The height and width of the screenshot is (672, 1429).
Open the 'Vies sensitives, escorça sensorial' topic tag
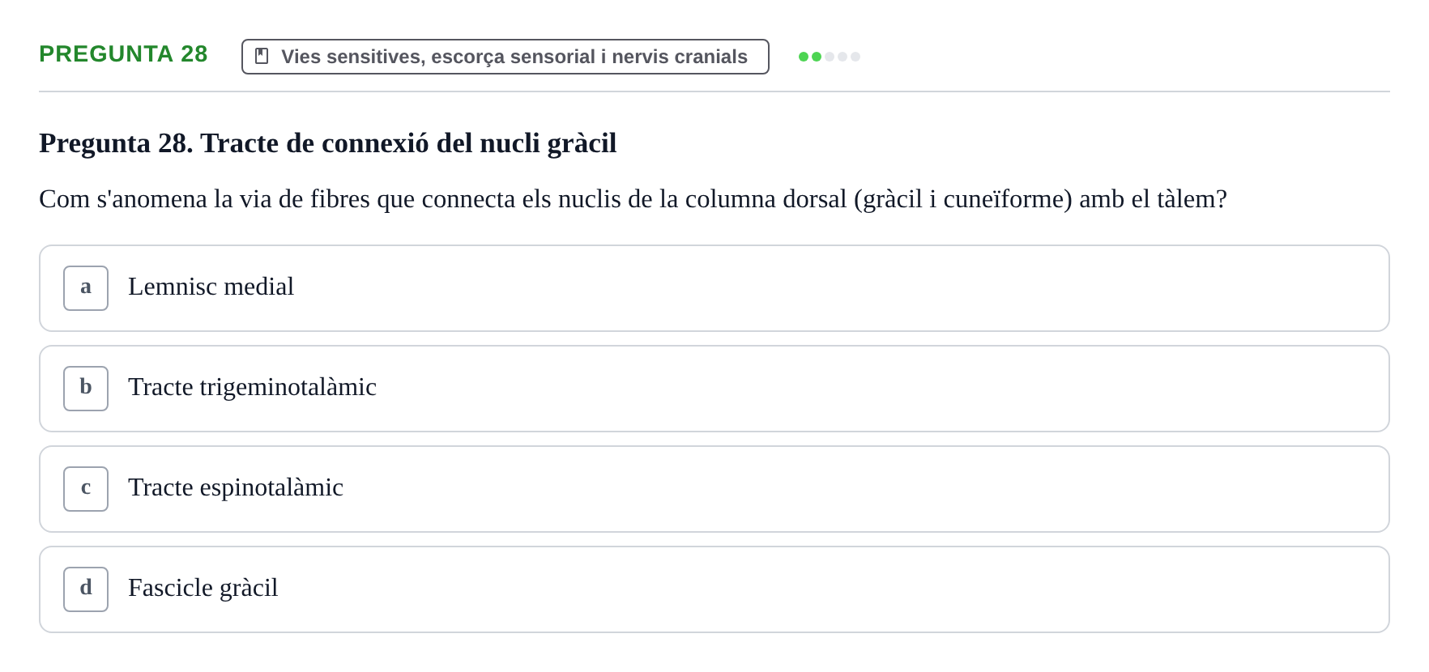505,57
